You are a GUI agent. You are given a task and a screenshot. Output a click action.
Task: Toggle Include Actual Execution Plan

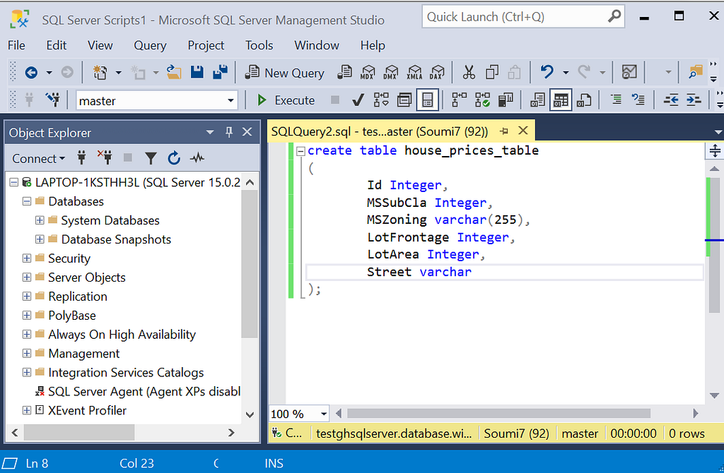click(x=459, y=100)
